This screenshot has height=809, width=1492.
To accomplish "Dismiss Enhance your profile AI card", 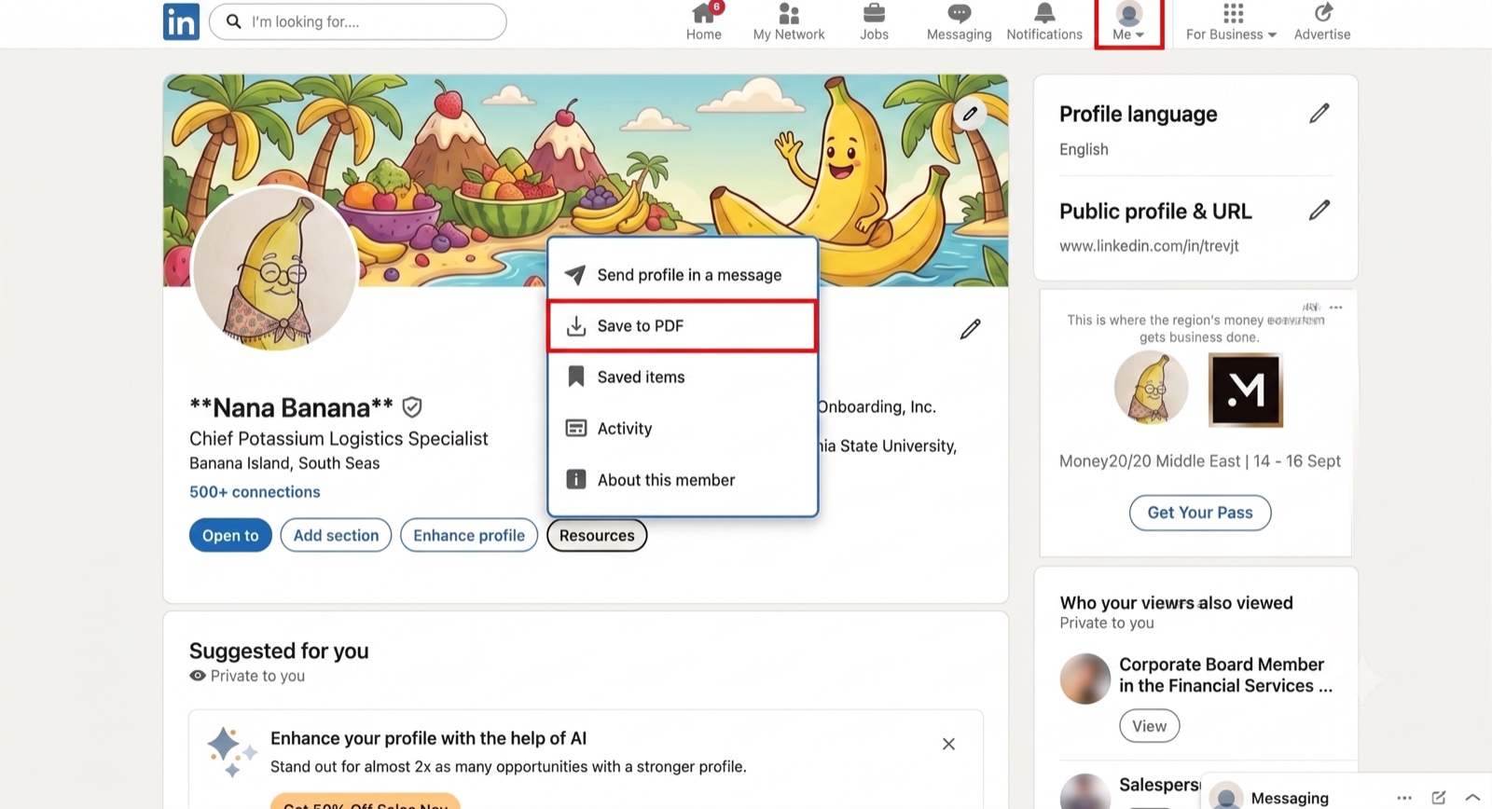I will tap(948, 744).
